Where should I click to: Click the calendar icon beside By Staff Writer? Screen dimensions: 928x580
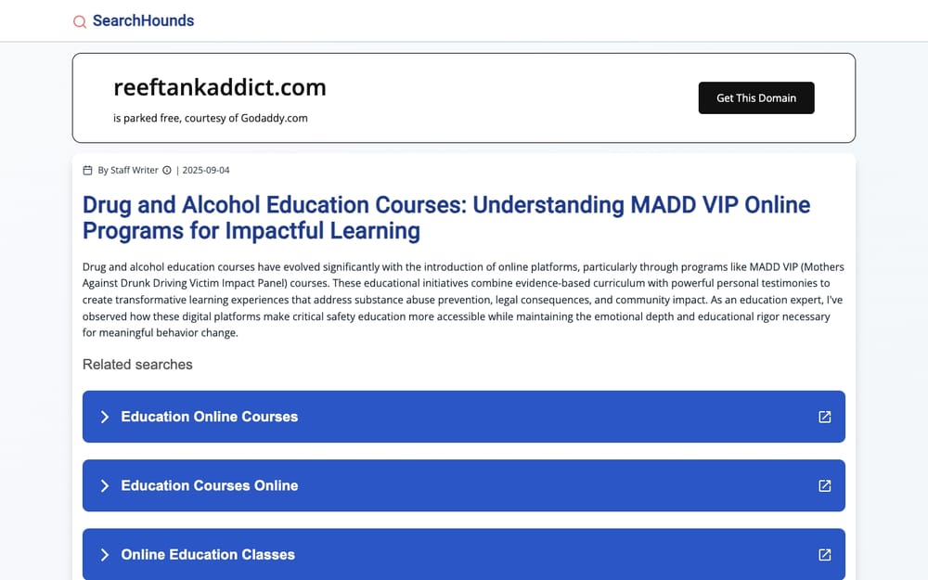(87, 171)
